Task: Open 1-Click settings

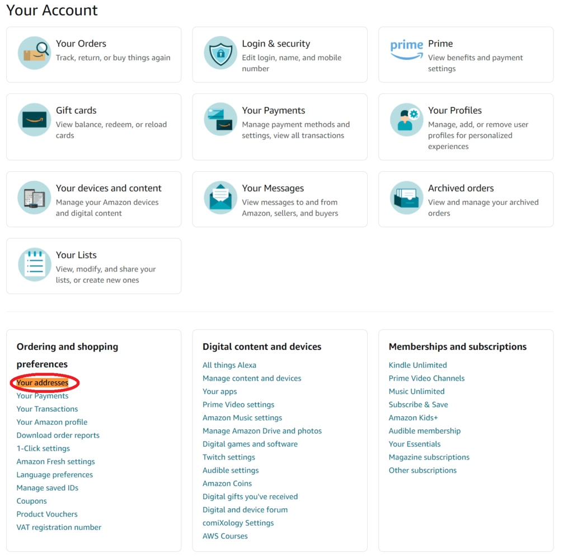Action: (43, 448)
